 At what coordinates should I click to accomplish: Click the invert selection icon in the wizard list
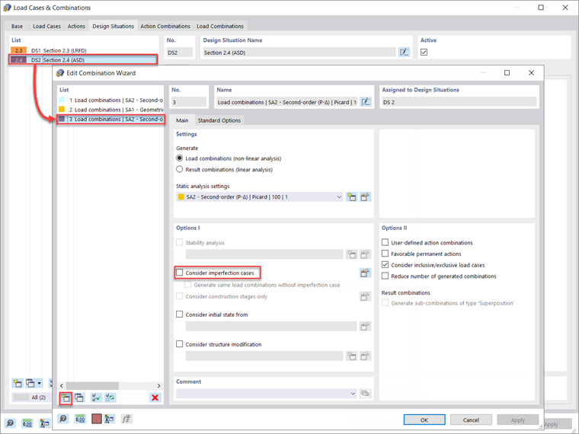[110, 397]
